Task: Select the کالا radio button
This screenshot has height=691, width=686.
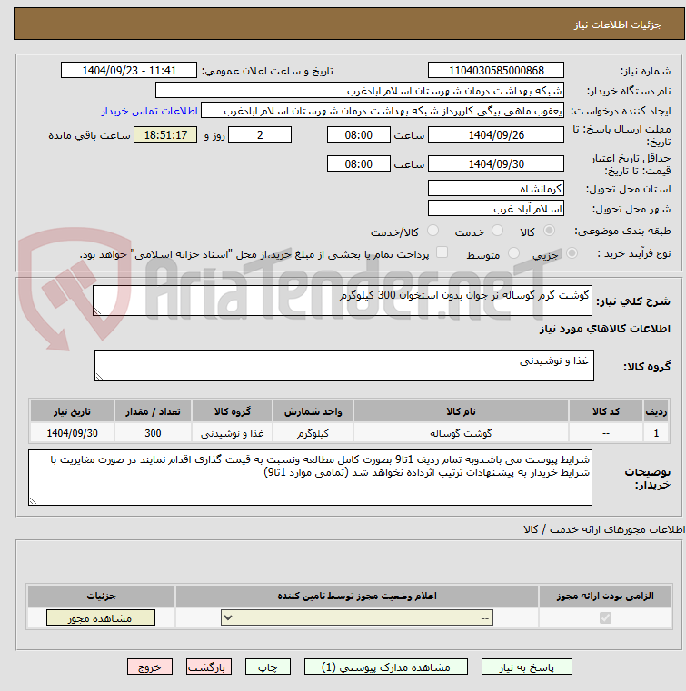Action: point(550,231)
